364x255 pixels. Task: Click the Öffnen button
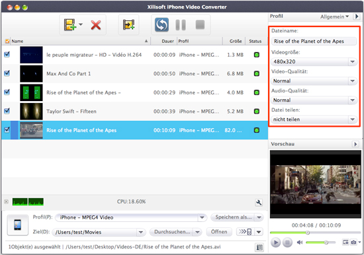point(219,232)
